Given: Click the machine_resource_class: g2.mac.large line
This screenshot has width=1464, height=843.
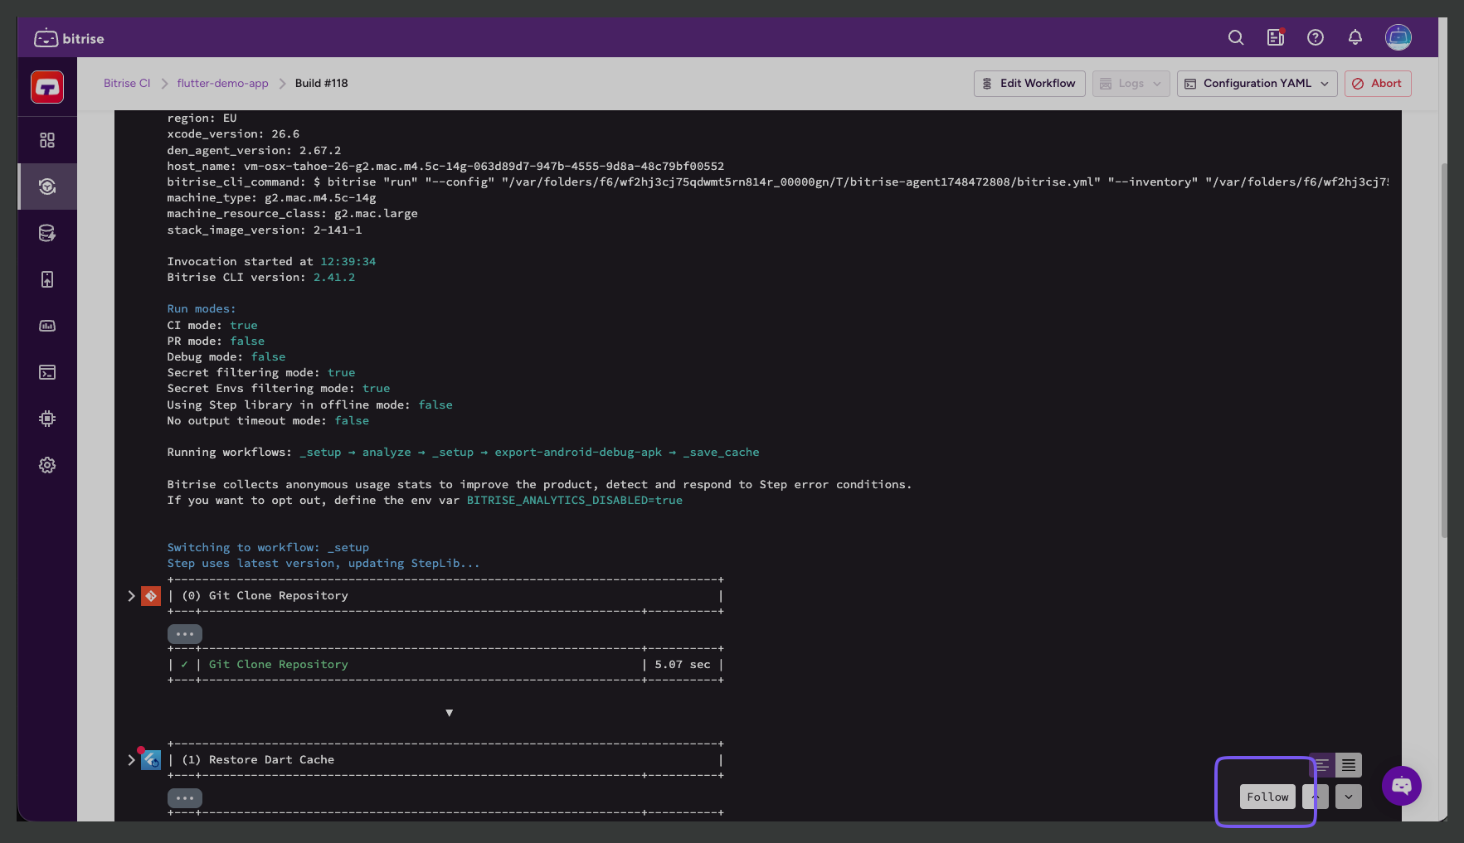Looking at the screenshot, I should coord(293,213).
